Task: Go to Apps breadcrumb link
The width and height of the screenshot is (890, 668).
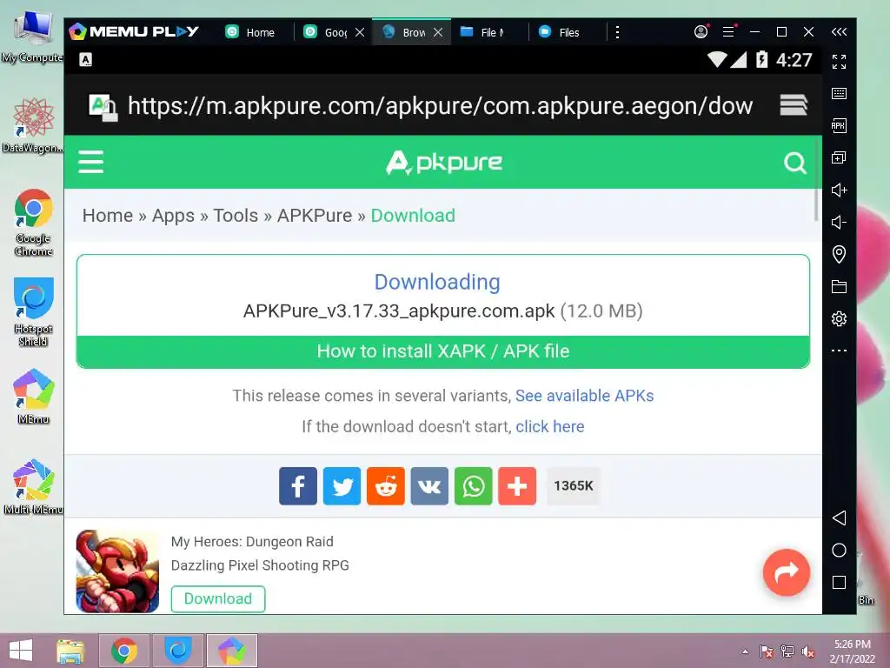Action: click(x=173, y=216)
